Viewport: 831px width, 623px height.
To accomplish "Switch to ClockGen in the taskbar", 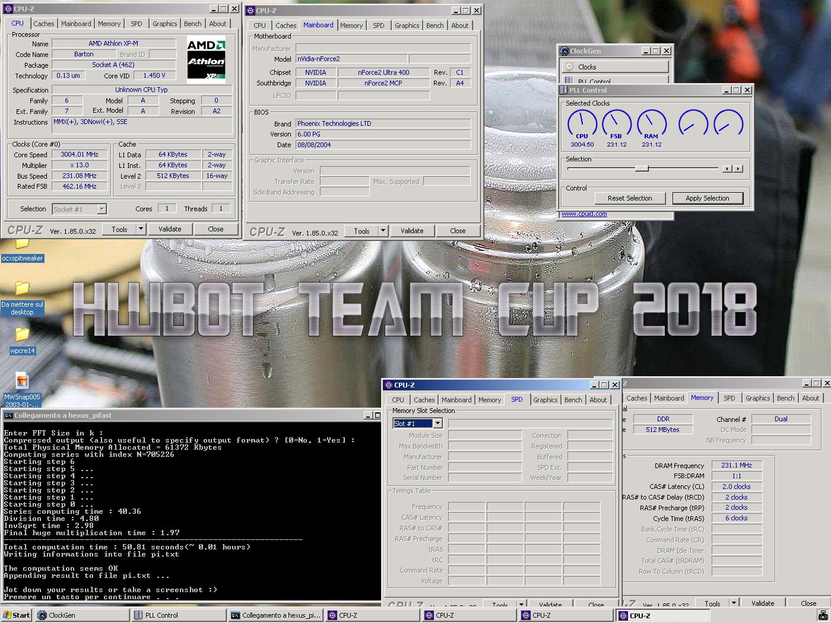I will [82, 615].
